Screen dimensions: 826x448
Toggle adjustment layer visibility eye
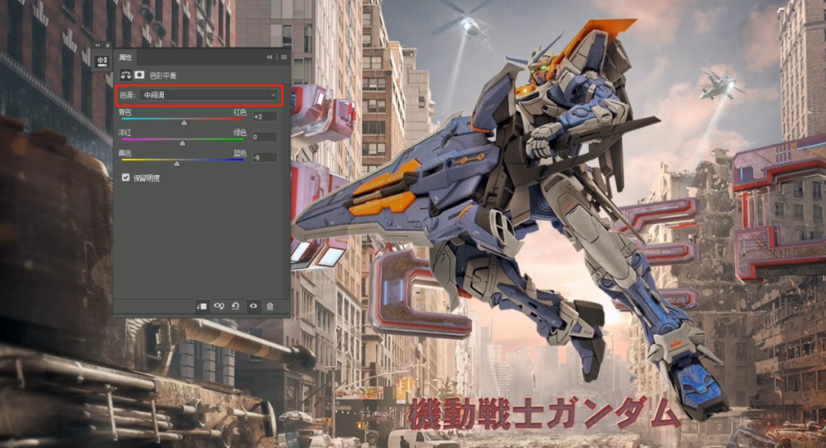[x=253, y=306]
